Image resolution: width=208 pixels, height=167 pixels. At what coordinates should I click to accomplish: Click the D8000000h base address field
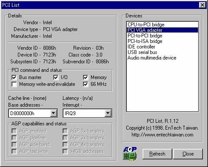(33, 113)
